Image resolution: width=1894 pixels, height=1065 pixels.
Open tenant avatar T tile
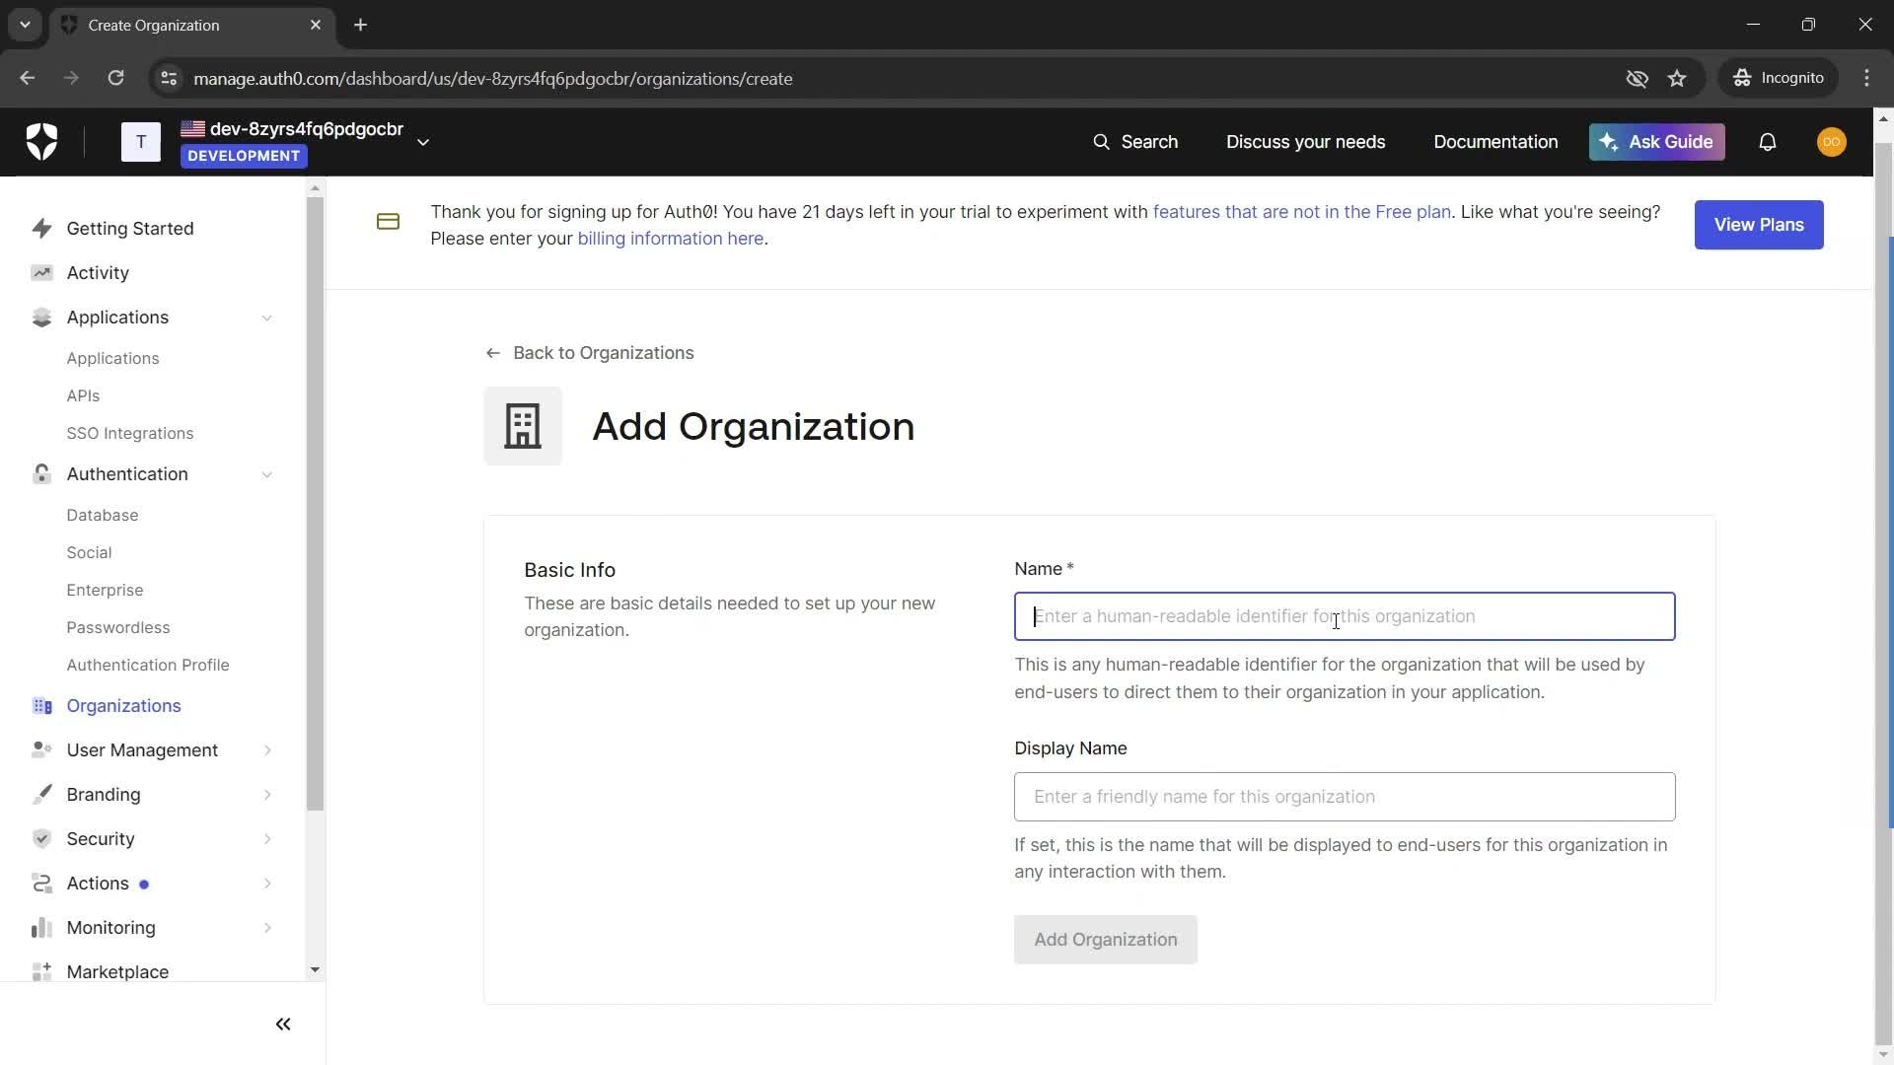[141, 142]
